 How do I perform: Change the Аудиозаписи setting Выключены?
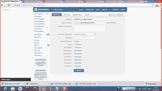click(78, 54)
